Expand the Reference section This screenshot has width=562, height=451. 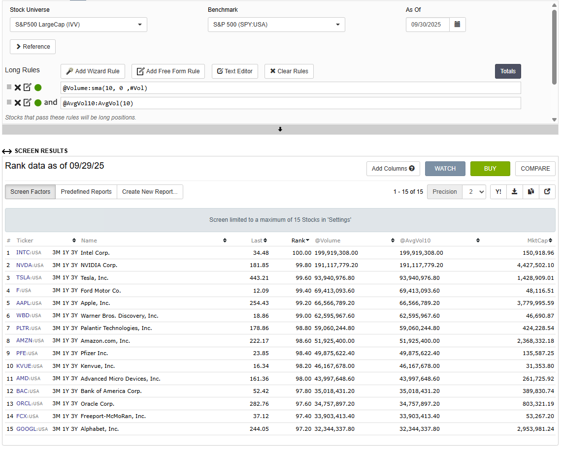tap(33, 47)
